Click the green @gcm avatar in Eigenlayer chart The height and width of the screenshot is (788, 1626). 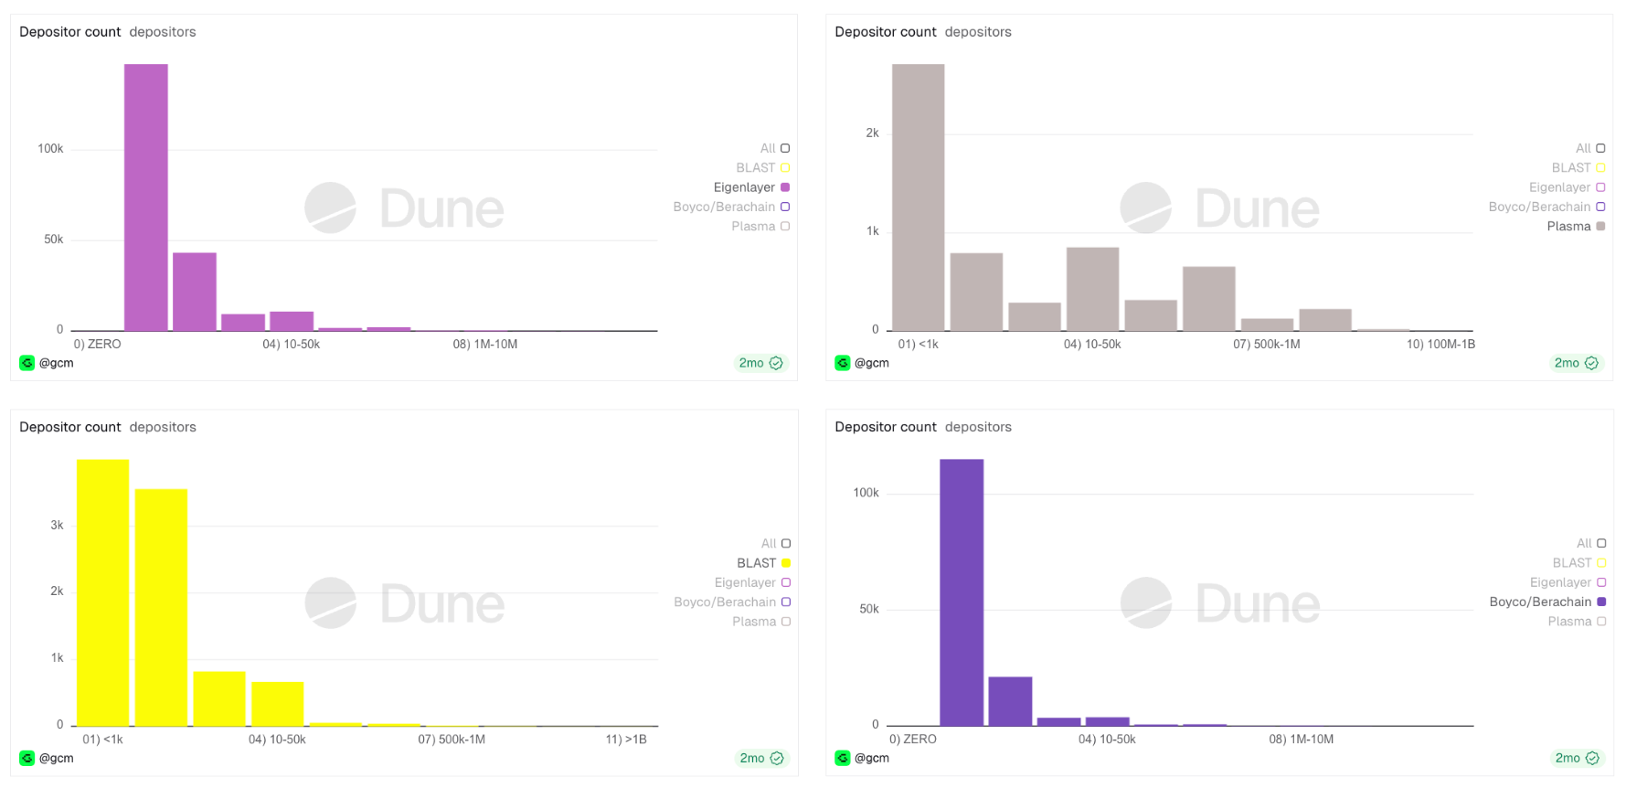pos(27,363)
